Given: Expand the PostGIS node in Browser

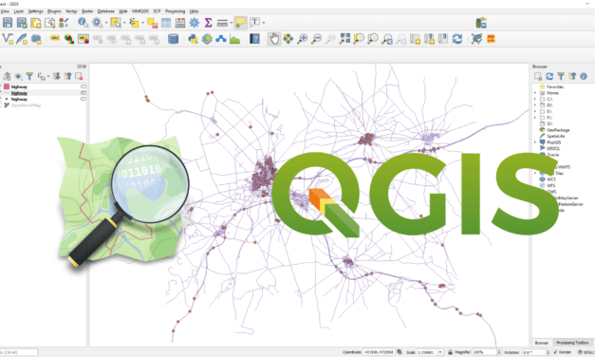Looking at the screenshot, I should [x=535, y=142].
